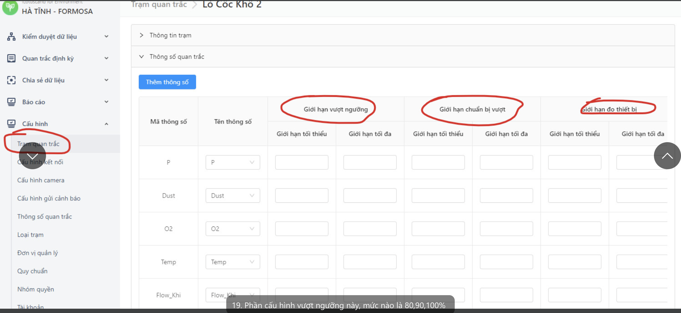Click the Thêm thông số button
This screenshot has height=313, width=681.
167,82
